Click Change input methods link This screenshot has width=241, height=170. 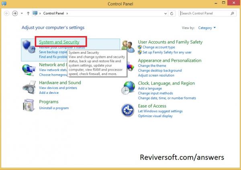(x=155, y=93)
